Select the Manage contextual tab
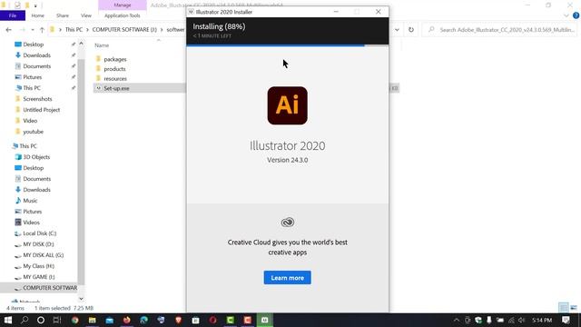Screen dimensions: 581x327 (123, 5)
